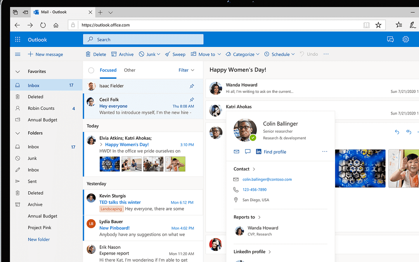Refresh the browser page
Screen dimensions: 419x262
point(43,25)
